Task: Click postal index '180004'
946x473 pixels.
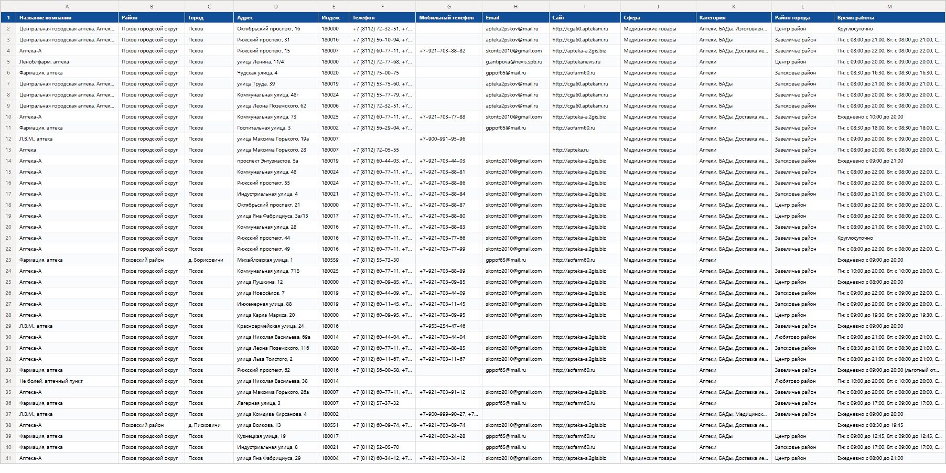Action: (x=334, y=458)
